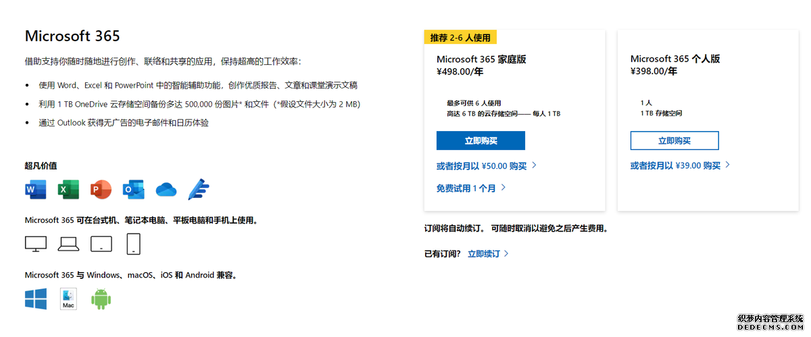Click the mobile phone device icon
This screenshot has width=811, height=337.
(134, 244)
